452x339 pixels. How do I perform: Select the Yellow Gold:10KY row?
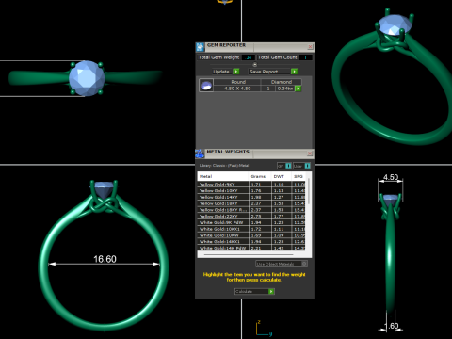click(251, 190)
